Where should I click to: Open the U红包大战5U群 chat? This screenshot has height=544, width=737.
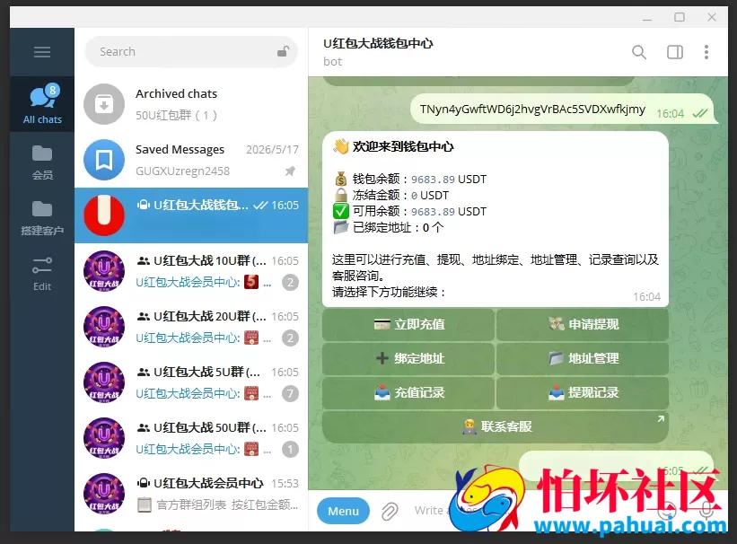[x=191, y=382]
